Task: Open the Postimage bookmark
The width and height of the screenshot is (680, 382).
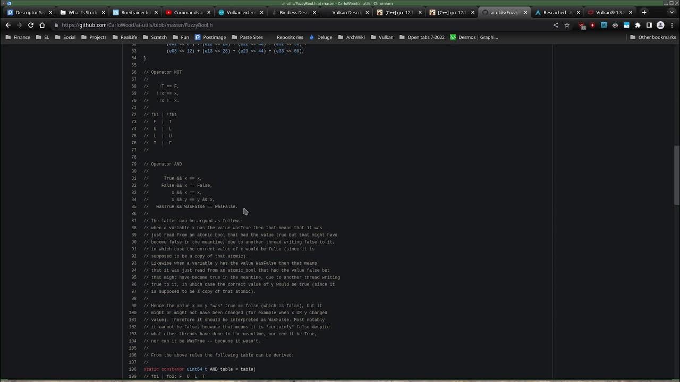Action: [210, 37]
